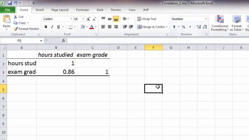
Task: Open the font size 18 dropdown
Action: [83, 19]
